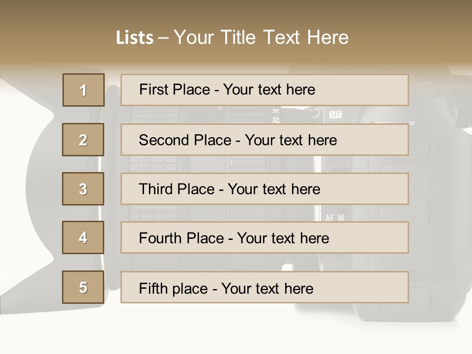Select the "Fifth place" text placeholder

pos(265,288)
